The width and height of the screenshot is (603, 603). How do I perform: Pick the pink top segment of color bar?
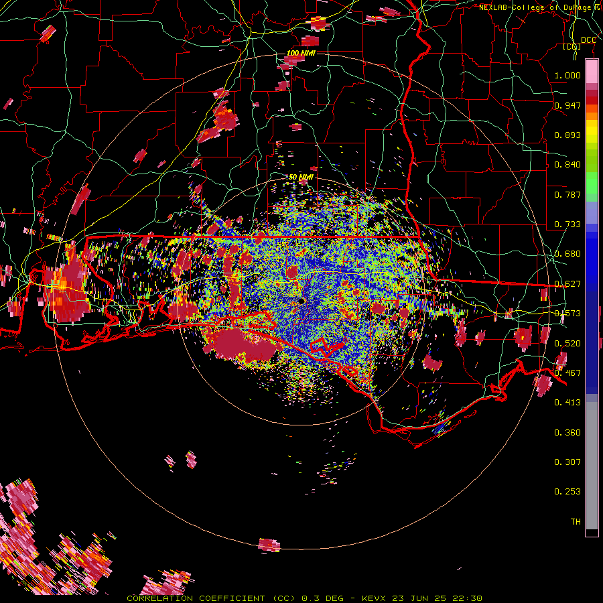[x=592, y=72]
